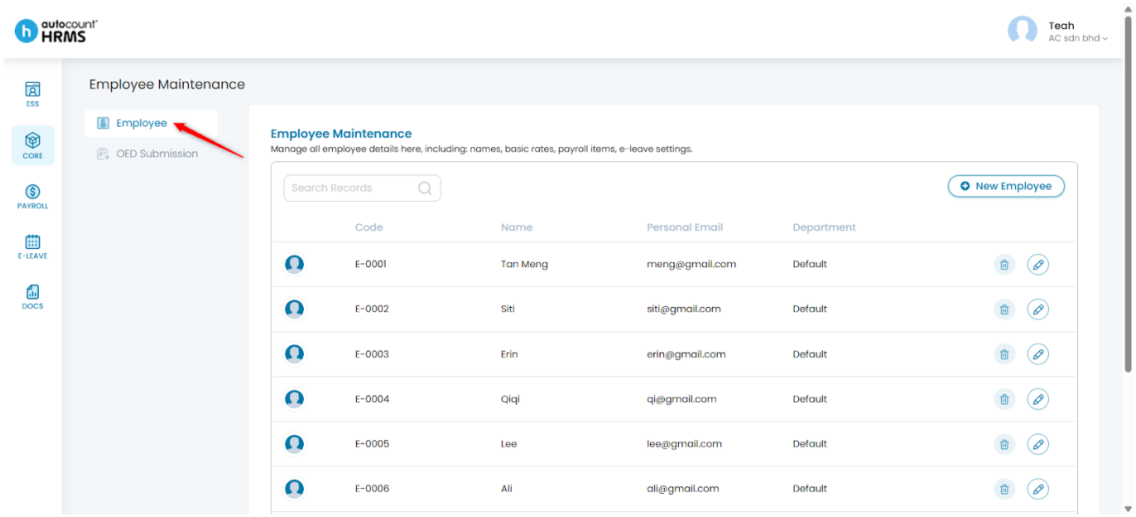
Task: Click Erin's profile avatar
Action: pos(294,353)
